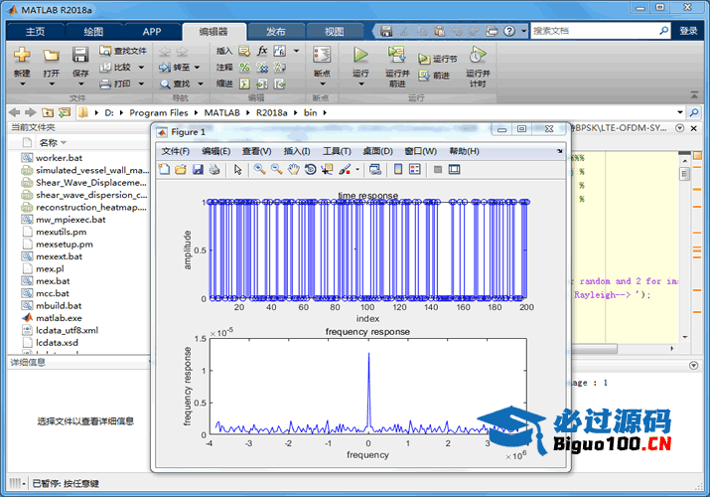Viewport: 710px width, 497px height.
Task: Open the 比较 dropdown arrow
Action: (141, 68)
